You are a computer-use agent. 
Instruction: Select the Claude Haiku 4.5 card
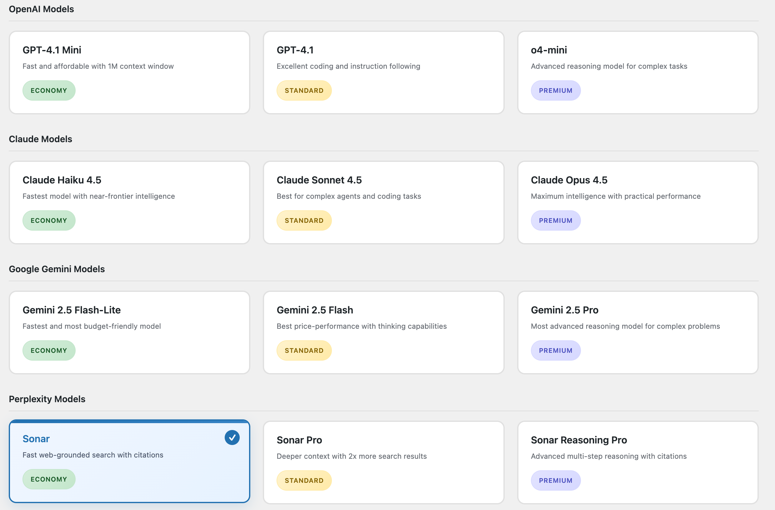(129, 202)
